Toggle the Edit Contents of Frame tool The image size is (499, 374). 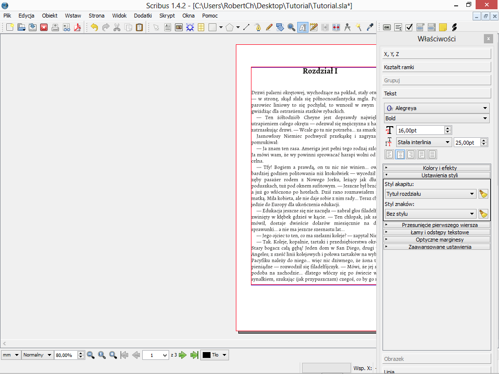[302, 27]
